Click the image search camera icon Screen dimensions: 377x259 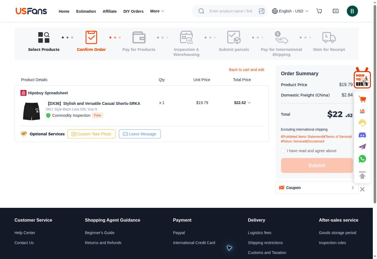click(262, 11)
